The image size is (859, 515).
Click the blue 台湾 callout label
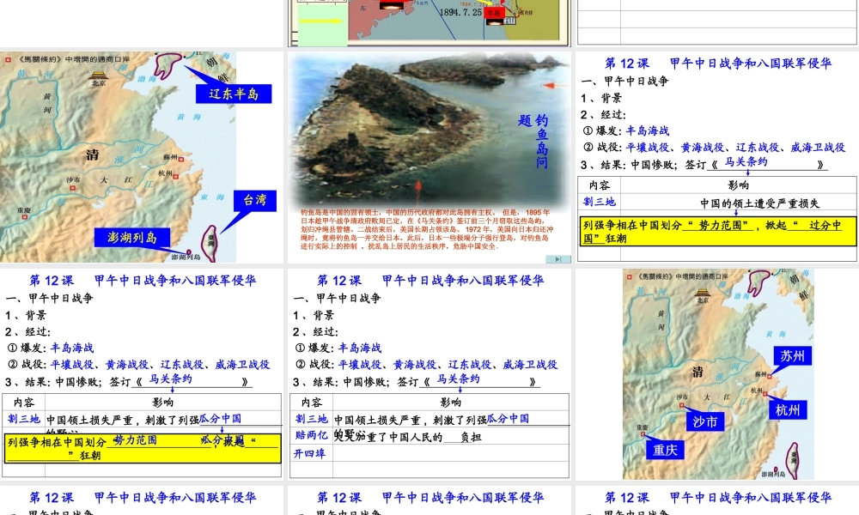coord(255,200)
